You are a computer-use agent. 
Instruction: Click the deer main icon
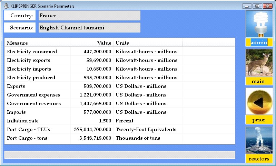pyautogui.click(x=259, y=63)
